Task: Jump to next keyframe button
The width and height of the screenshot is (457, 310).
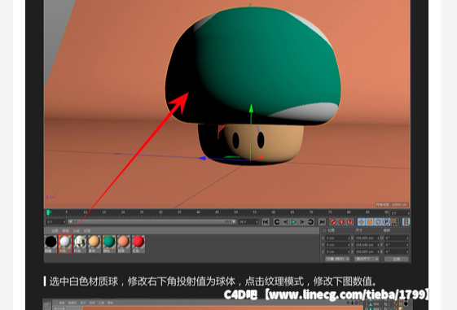Action: click(310, 222)
